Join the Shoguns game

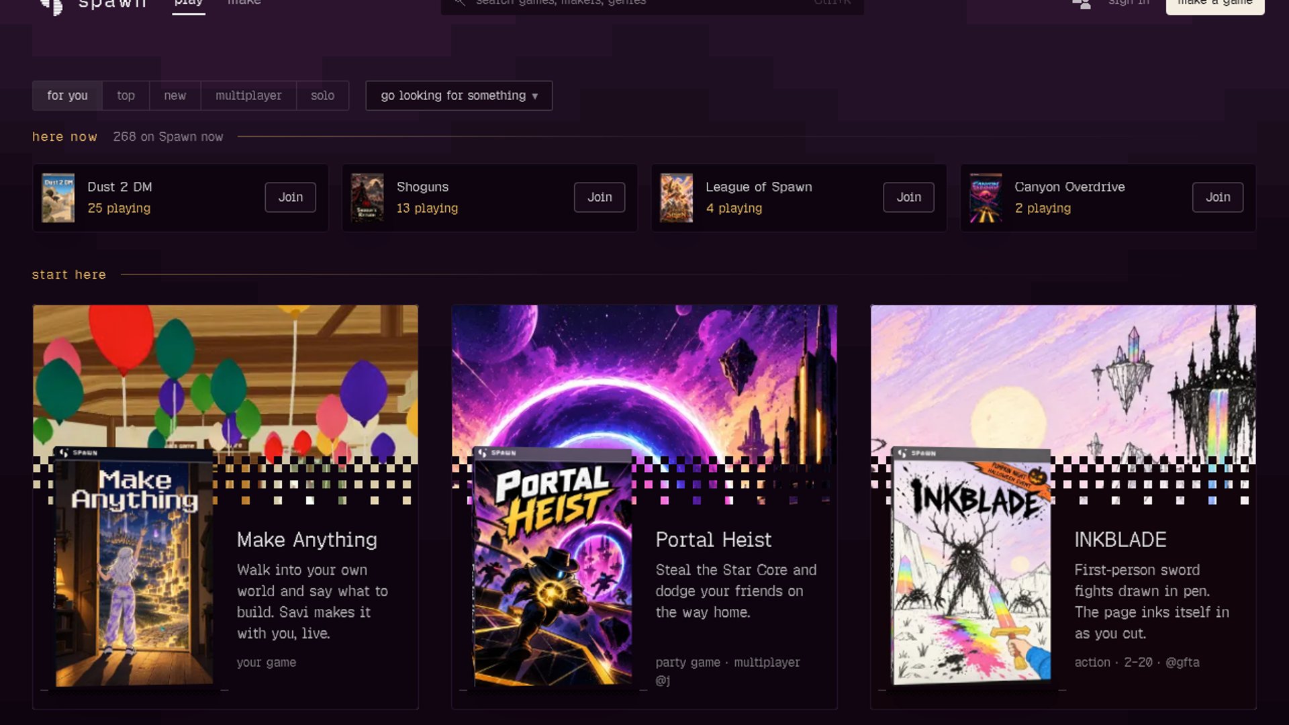click(600, 197)
